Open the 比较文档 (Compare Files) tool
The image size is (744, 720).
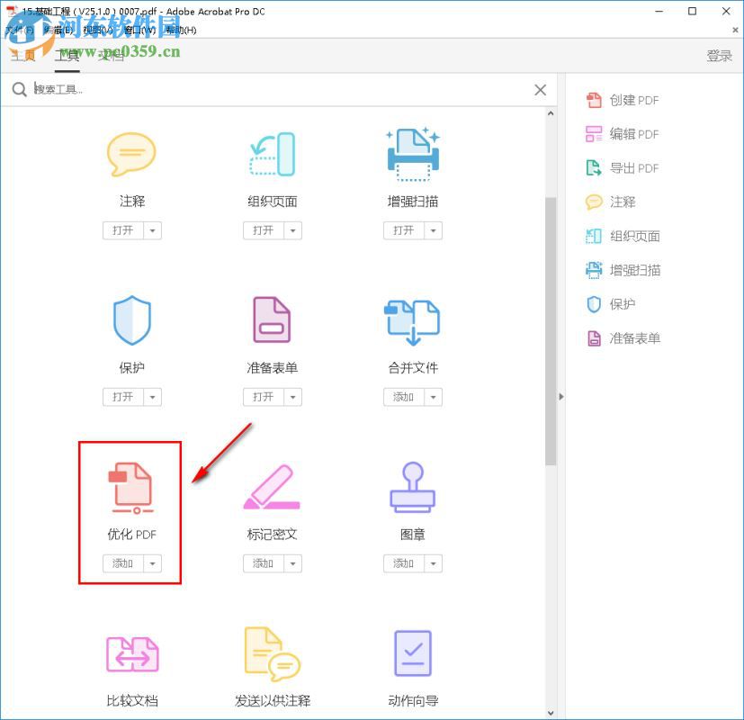[x=132, y=652]
